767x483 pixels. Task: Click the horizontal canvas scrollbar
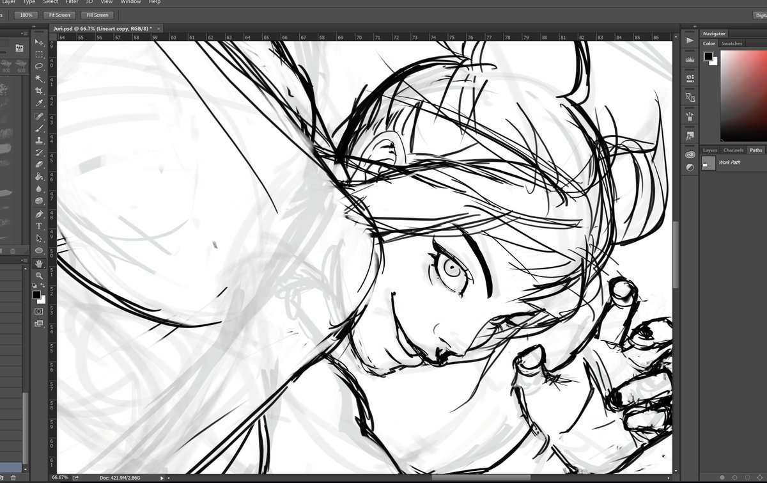pyautogui.click(x=481, y=477)
